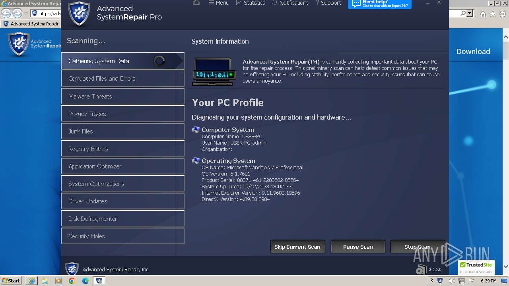
Task: Select Privacy Traces scan step
Action: coord(122,114)
